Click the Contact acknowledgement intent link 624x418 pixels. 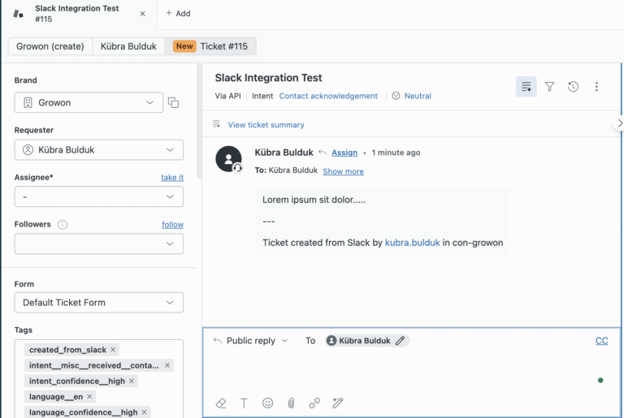coord(328,96)
